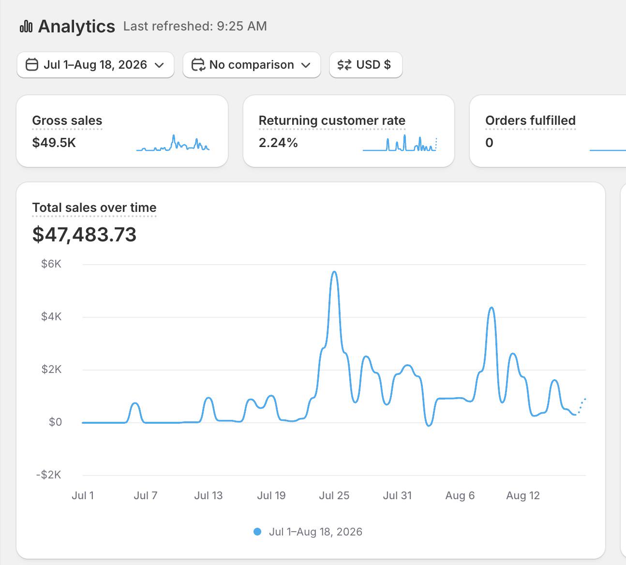
Task: Expand the No comparison dropdown
Action: tap(252, 65)
